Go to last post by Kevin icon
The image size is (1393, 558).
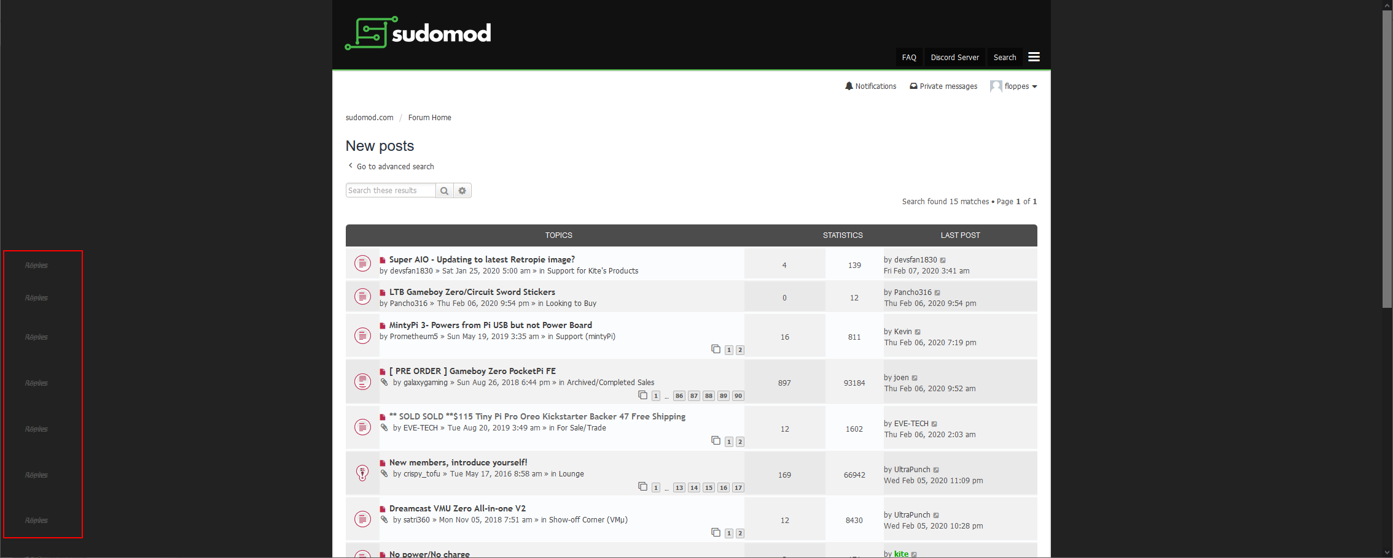[x=918, y=332]
